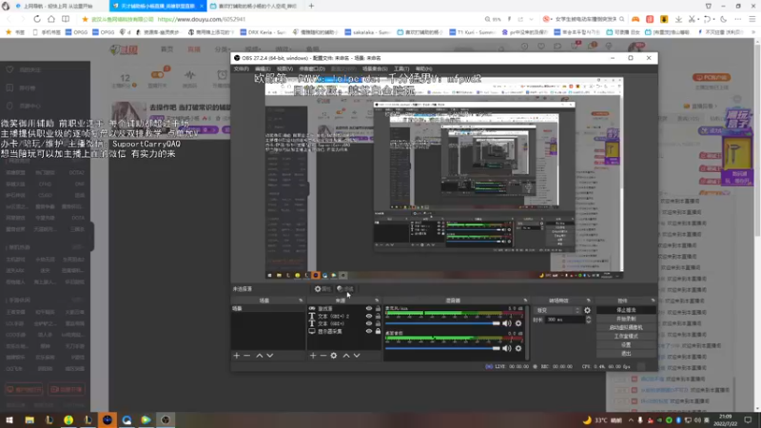
Task: Open transition properties gear beside 渐变
Action: click(x=587, y=310)
